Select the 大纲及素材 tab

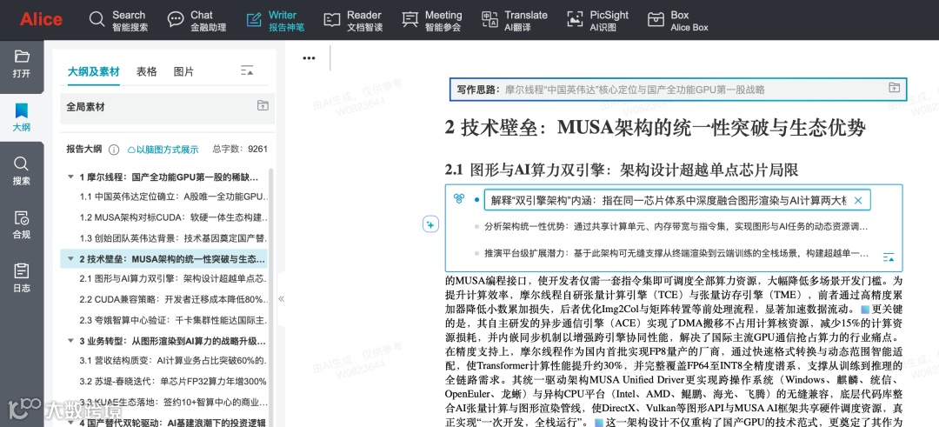(93, 72)
